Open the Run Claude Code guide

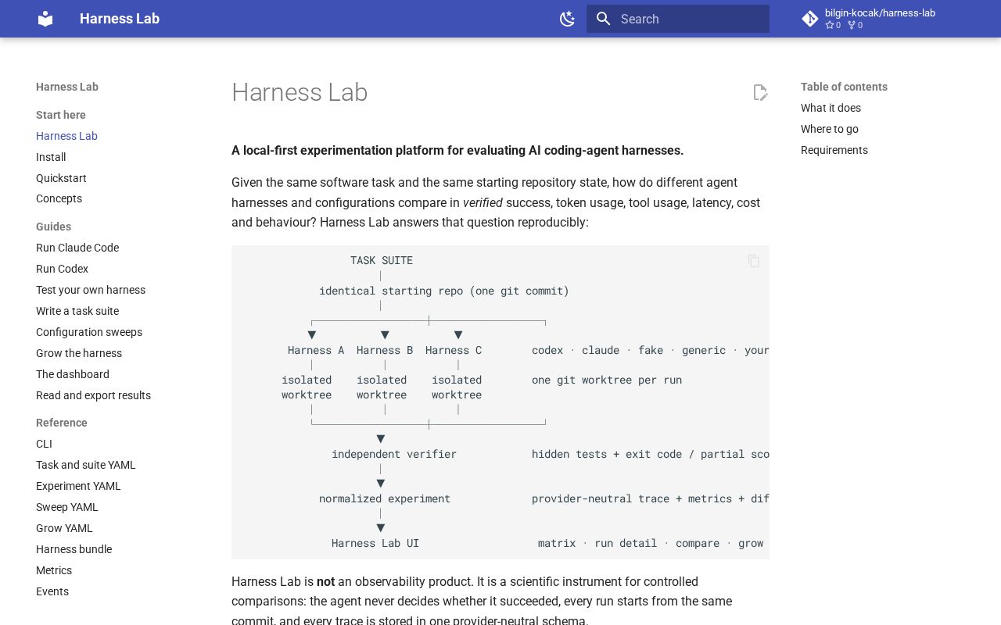[77, 248]
